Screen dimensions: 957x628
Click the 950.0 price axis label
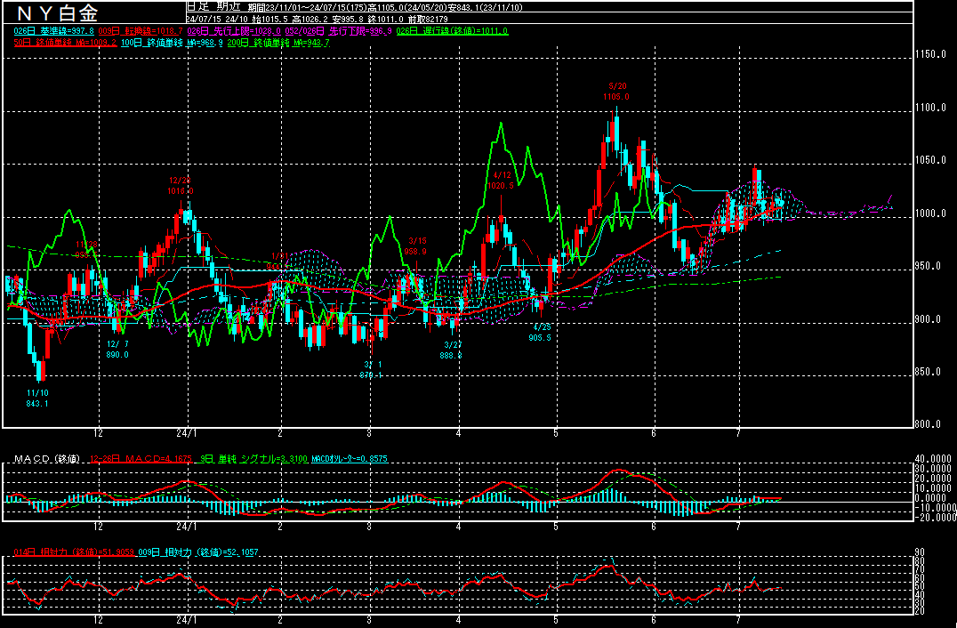point(929,267)
